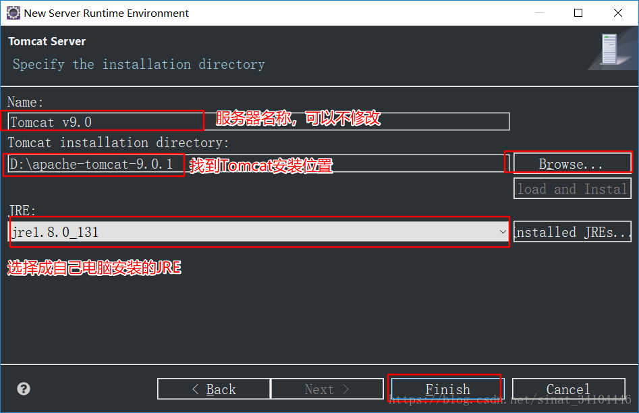Click Finish to confirm the runtime
This screenshot has height=413, width=639.
(x=447, y=389)
